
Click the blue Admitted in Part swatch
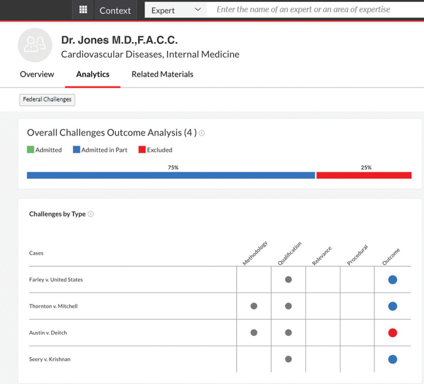[76, 149]
